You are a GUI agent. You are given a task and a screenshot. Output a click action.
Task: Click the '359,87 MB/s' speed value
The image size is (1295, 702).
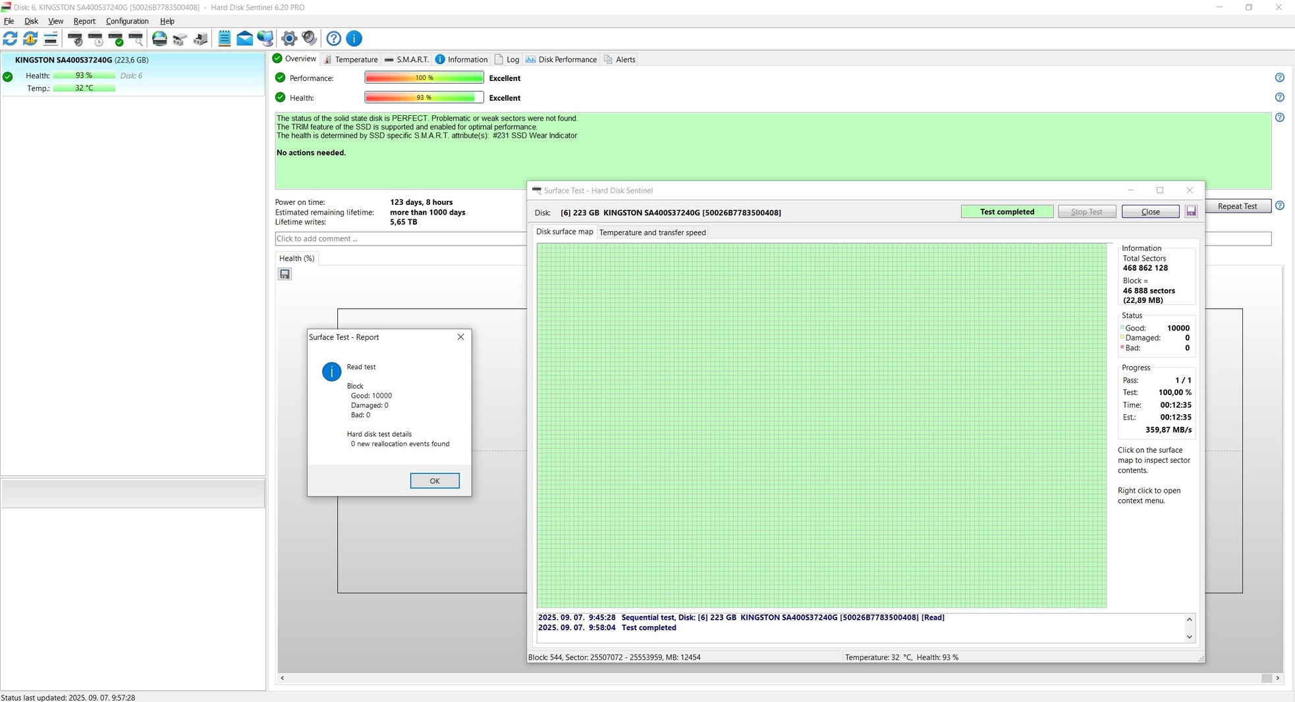(x=1168, y=430)
